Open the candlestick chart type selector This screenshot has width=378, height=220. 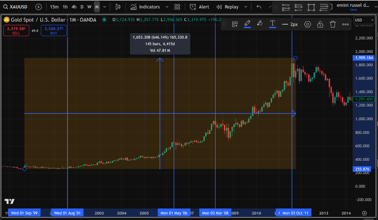coord(118,7)
